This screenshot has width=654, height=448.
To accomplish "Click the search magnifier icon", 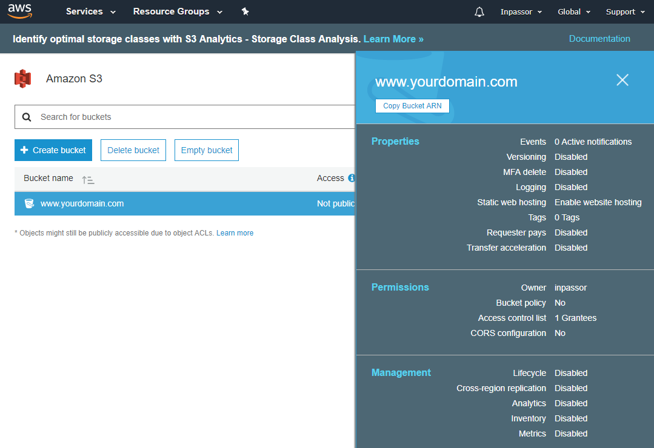I will point(27,117).
